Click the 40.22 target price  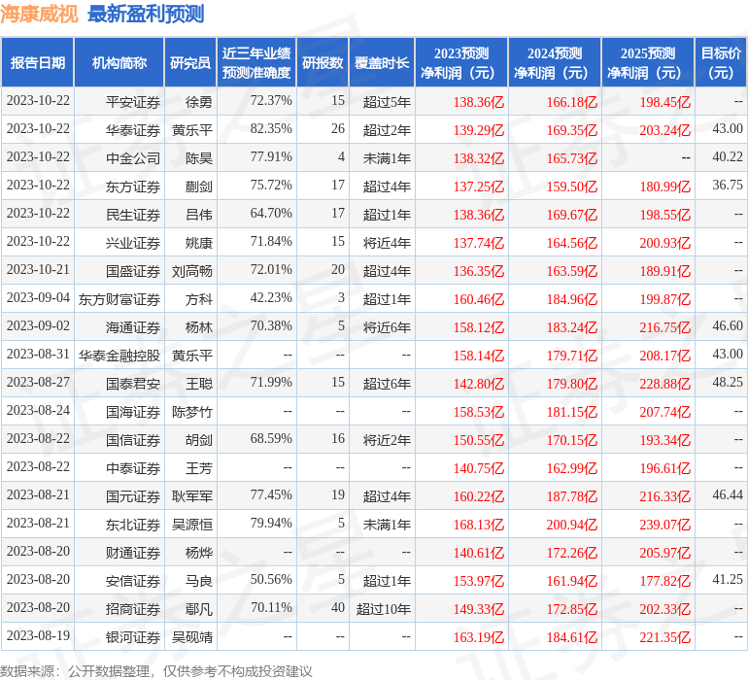click(x=728, y=157)
